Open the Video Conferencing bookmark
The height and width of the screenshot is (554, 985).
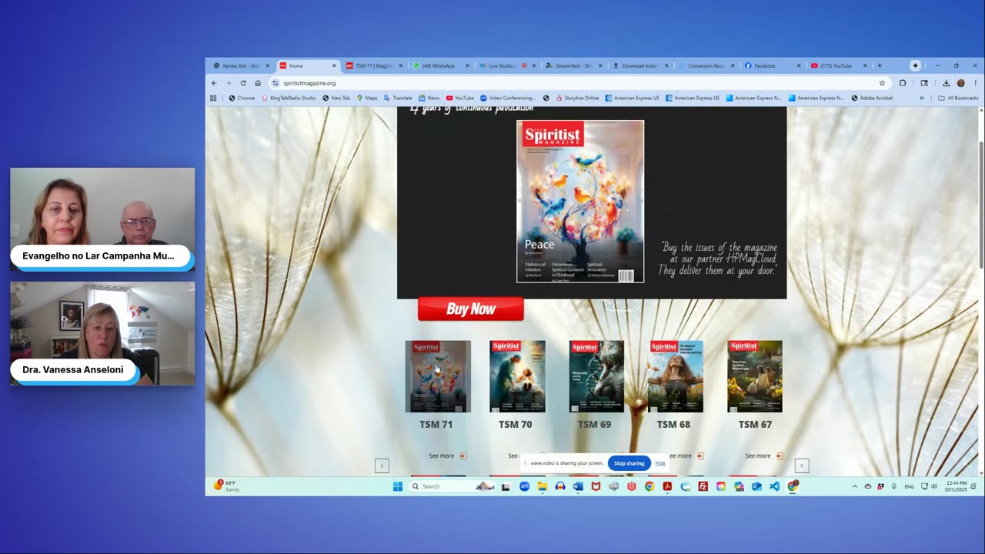[507, 98]
